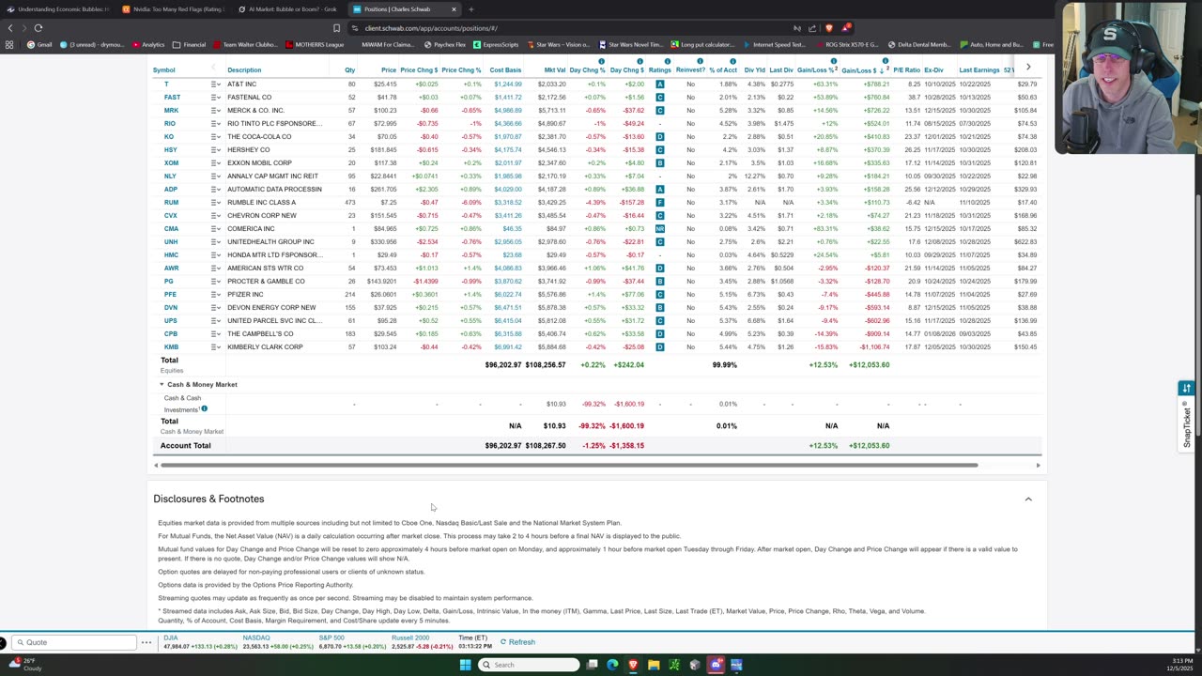
Task: Switch to Nvidia Too Many Red Flags tab
Action: coord(174,9)
